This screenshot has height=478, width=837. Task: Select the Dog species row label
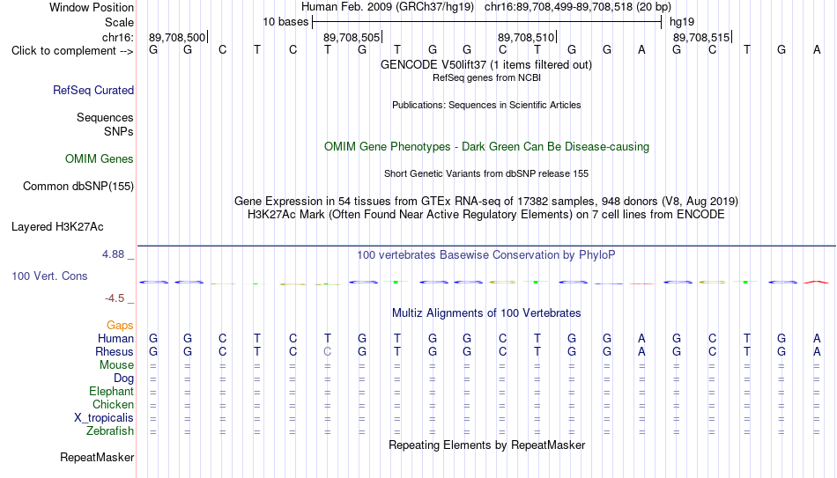pyautogui.click(x=123, y=379)
